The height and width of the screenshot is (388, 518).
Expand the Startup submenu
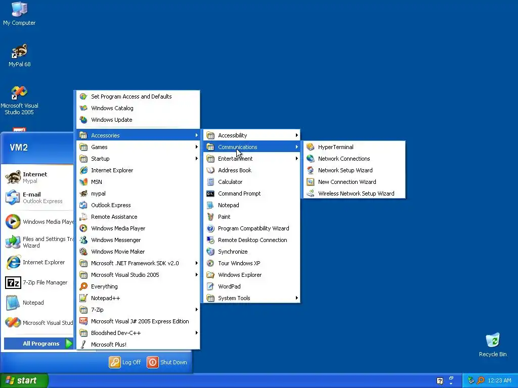click(x=138, y=159)
